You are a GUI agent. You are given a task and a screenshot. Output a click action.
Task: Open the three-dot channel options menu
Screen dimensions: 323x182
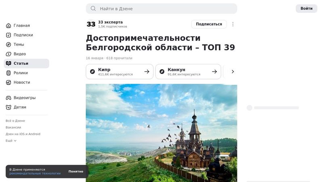[233, 24]
